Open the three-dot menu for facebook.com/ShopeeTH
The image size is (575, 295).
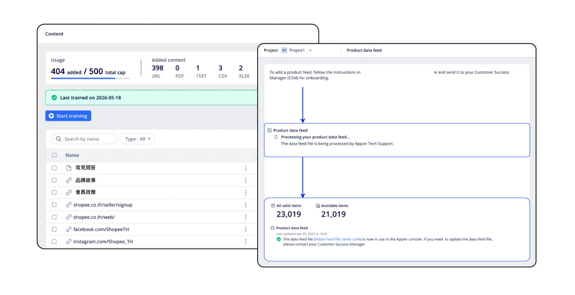coord(245,229)
